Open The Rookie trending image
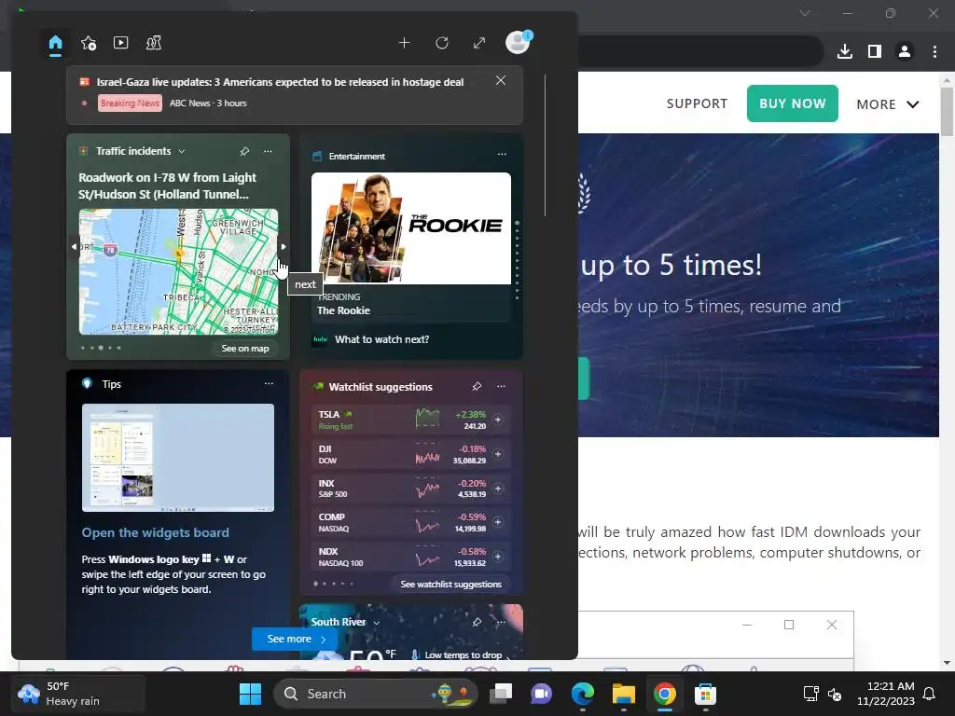 coord(411,228)
